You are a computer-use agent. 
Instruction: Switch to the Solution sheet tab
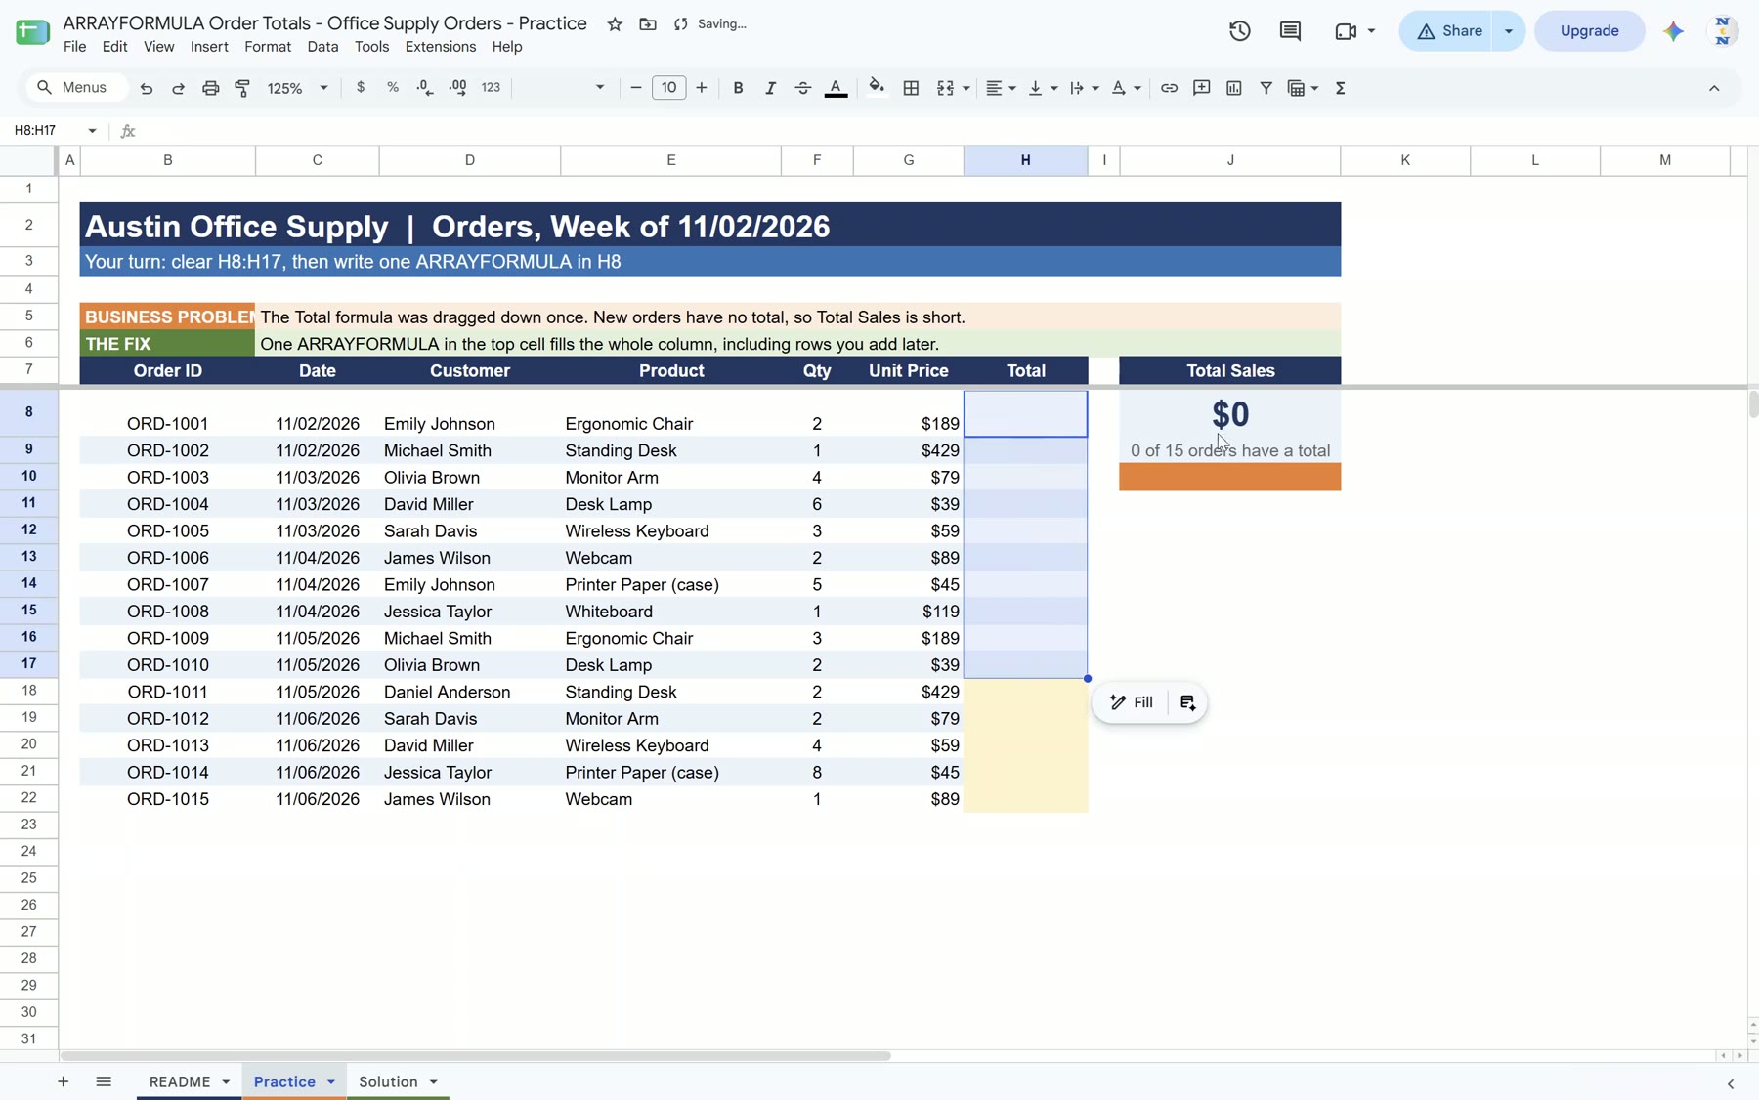click(388, 1081)
